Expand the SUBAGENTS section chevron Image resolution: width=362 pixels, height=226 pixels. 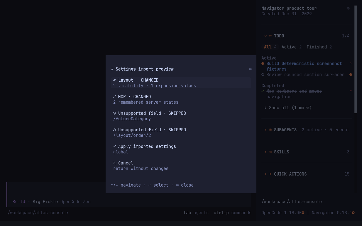tap(265, 130)
